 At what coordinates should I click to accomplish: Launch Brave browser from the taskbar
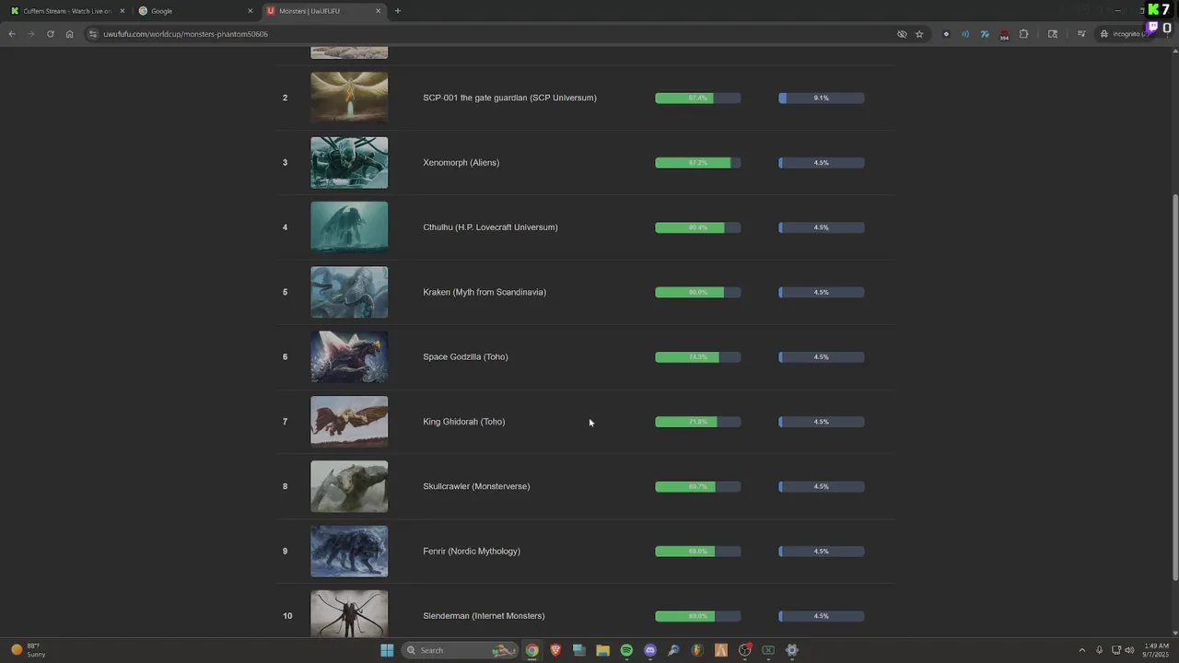(x=555, y=650)
